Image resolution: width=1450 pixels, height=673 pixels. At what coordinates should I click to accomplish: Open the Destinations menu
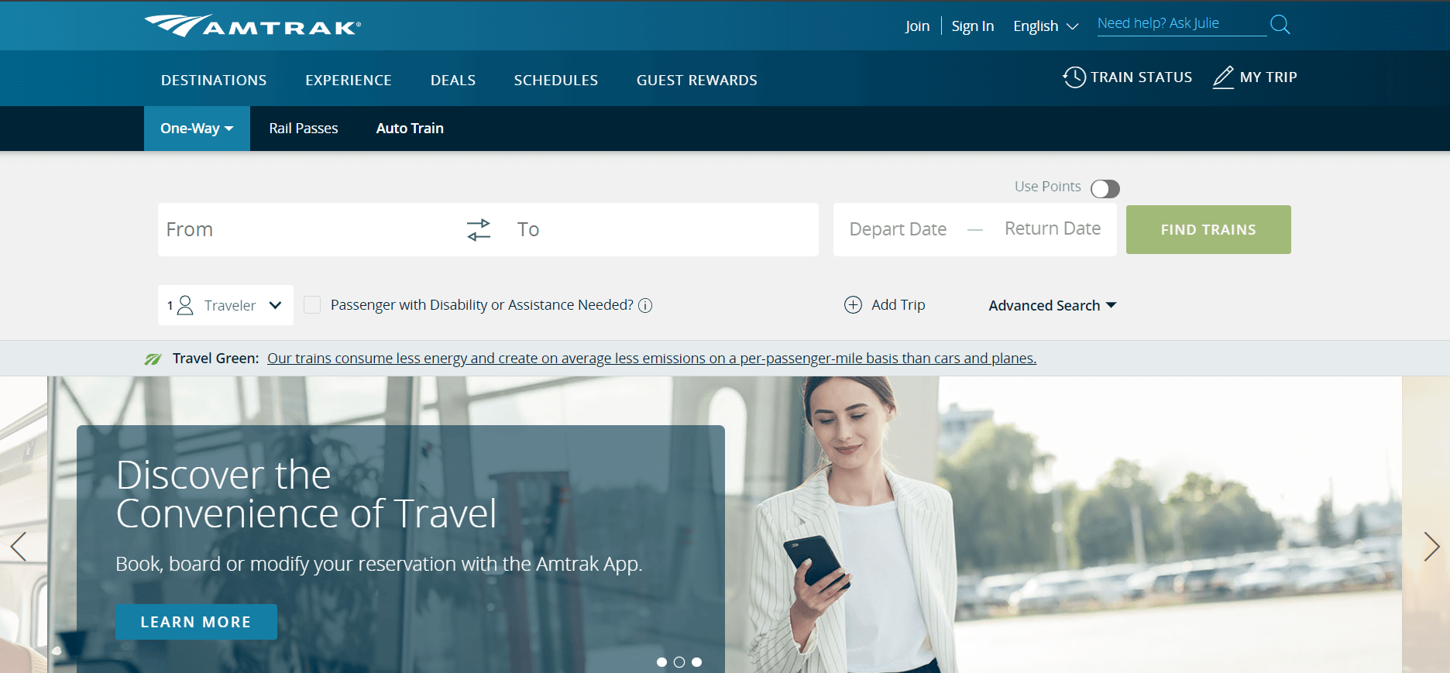214,80
